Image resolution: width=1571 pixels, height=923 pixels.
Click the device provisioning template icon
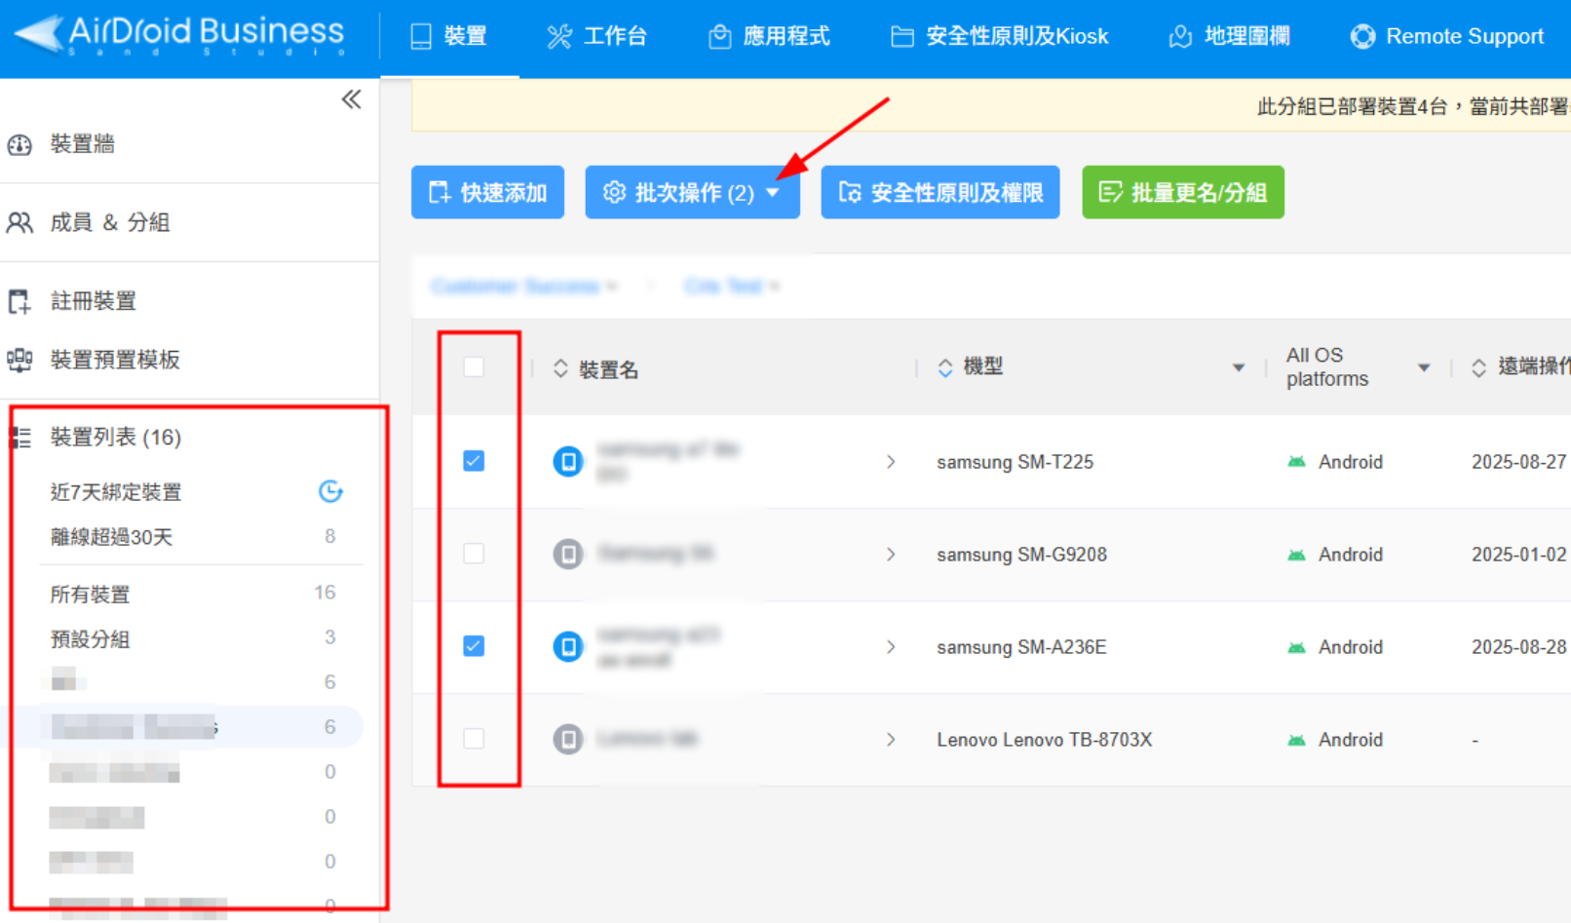tap(19, 360)
